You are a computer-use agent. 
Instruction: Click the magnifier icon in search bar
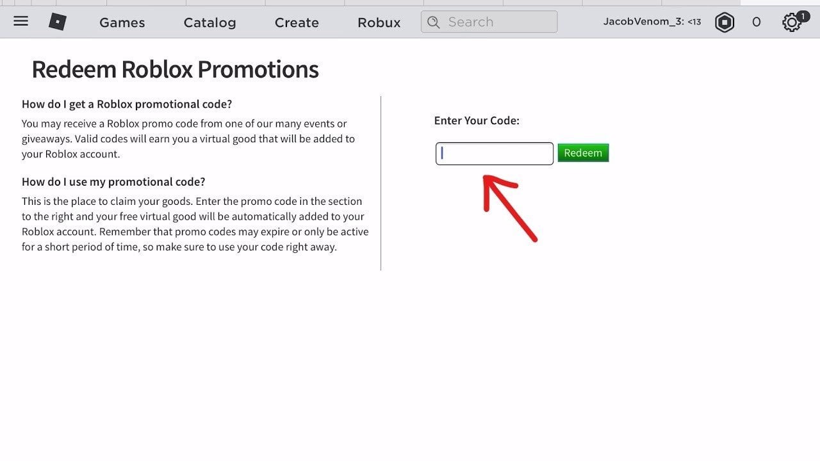tap(434, 22)
